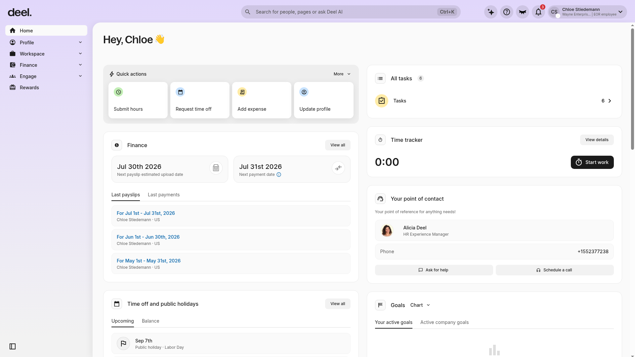Open the Goals Chart dropdown

click(x=420, y=305)
